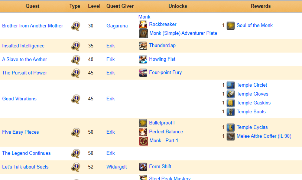The width and height of the screenshot is (302, 180).
Task: Click the Temple Cyclas item icon
Action: (231, 127)
